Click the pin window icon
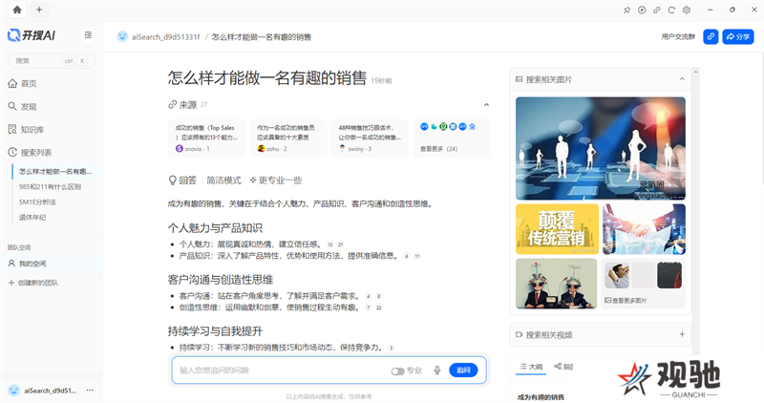The width and height of the screenshot is (764, 403). pos(627,11)
